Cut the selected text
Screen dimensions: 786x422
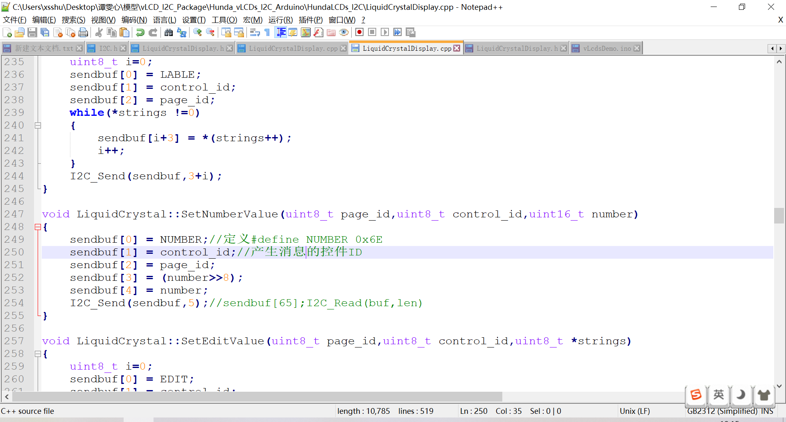click(x=99, y=32)
